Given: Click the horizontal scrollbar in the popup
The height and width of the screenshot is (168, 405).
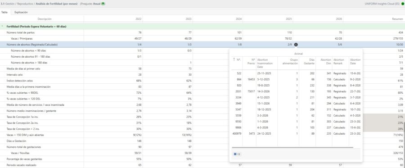Looking at the screenshot, I should [x=292, y=147].
